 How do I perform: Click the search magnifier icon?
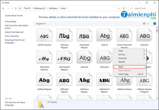pos(132,8)
